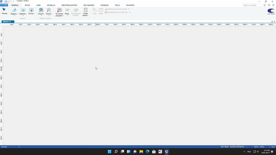Viewport: 276px width, 155px height.
Task: Open the SIZE GRADING ribbon tab
Action: click(89, 5)
